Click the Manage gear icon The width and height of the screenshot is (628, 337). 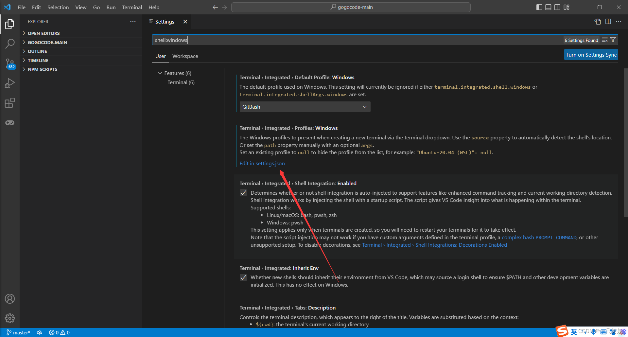(x=9, y=318)
